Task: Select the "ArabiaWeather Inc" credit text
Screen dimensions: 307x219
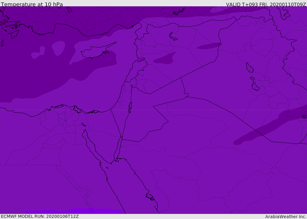Action: (x=285, y=217)
